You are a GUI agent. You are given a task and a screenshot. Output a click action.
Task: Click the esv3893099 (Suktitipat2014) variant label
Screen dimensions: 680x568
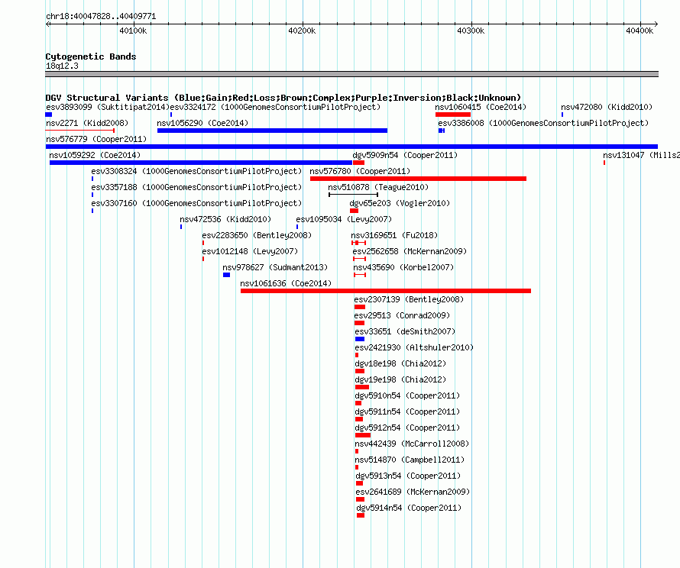[x=108, y=107]
